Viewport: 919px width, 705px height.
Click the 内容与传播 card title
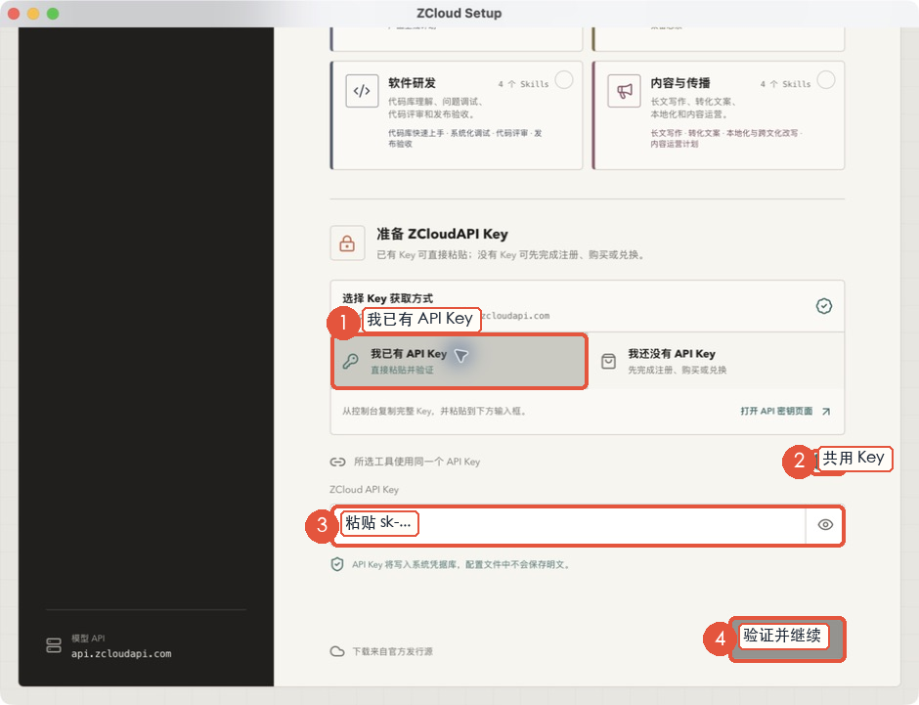[679, 83]
